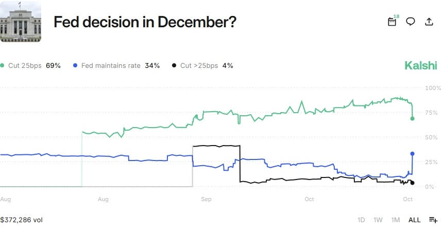The width and height of the screenshot is (443, 232).
Task: Show the 1M time range
Action: pos(396,220)
